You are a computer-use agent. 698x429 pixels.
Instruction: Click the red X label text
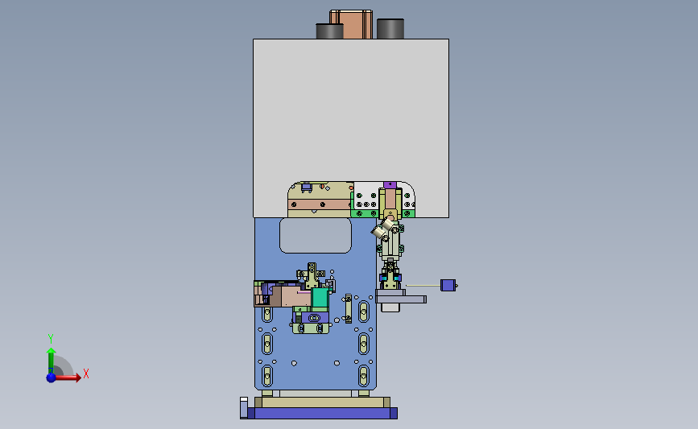[86, 373]
